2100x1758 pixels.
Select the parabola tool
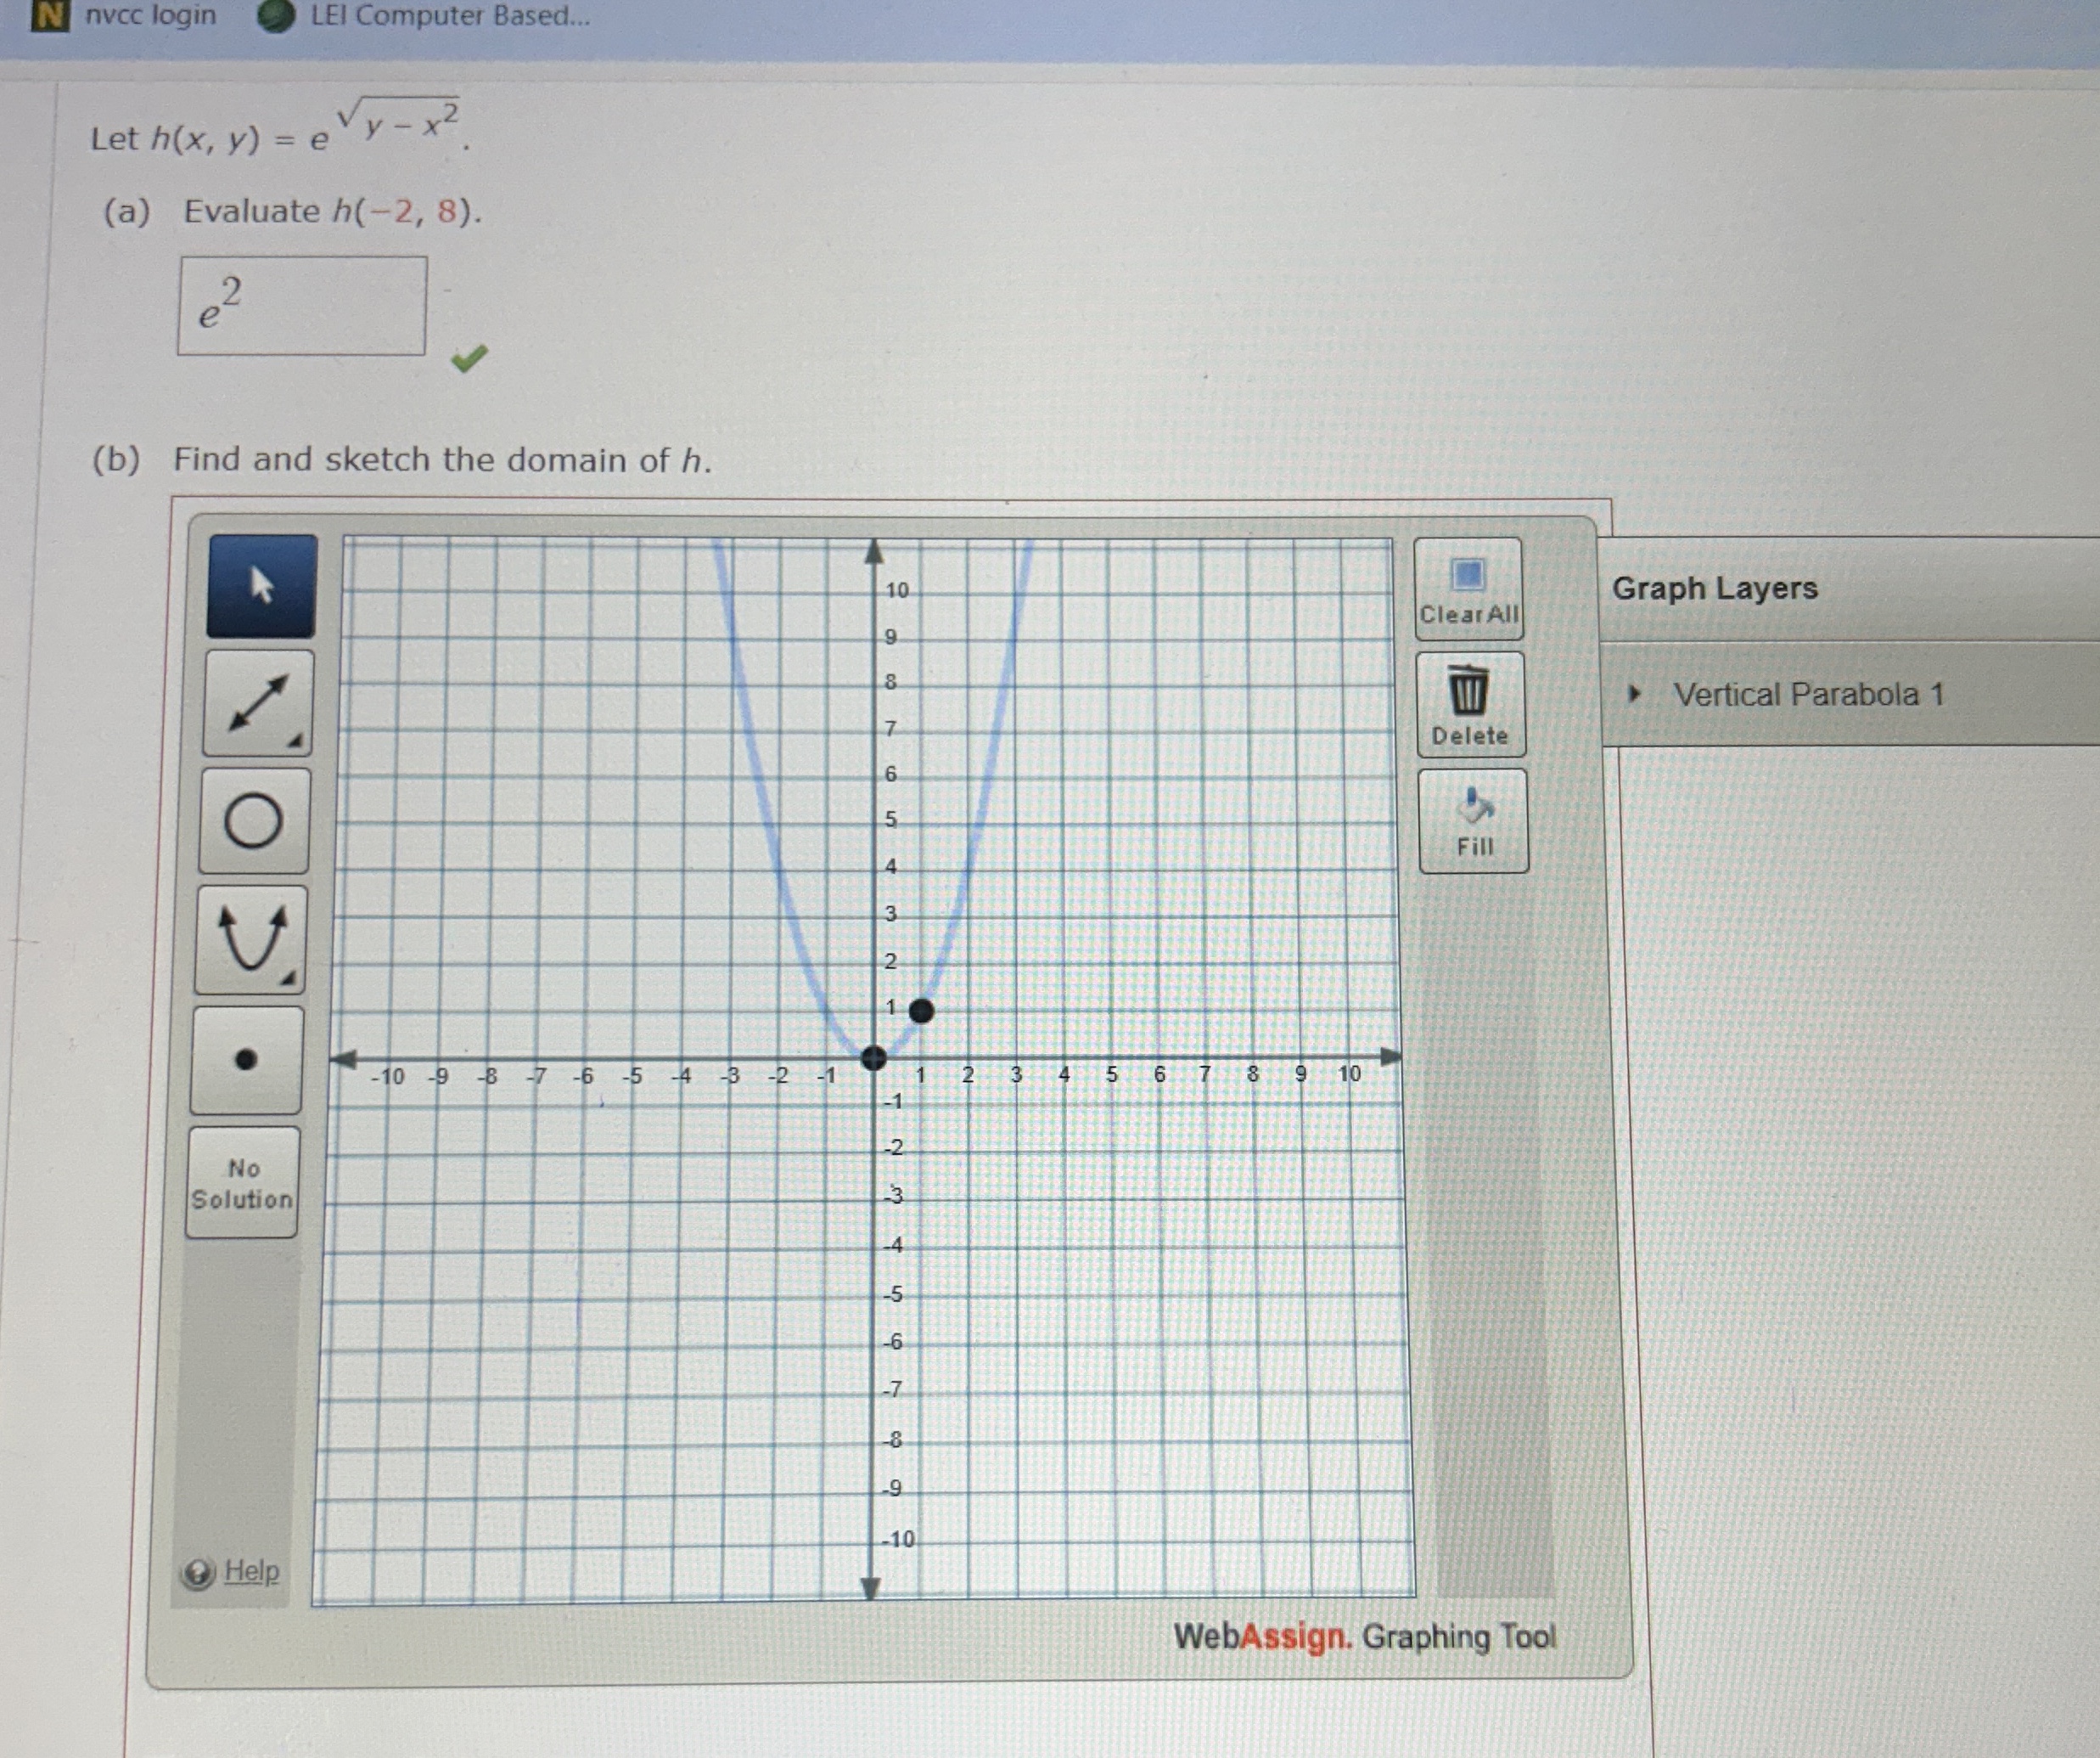pos(250,938)
